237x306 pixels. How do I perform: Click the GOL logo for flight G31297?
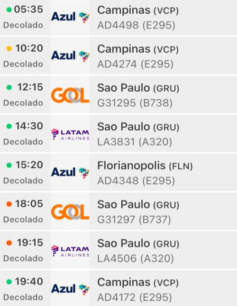70,212
